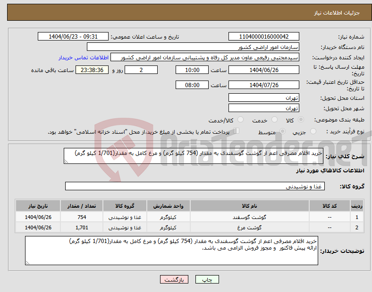Click the quantity cell 1,701

click(82, 227)
